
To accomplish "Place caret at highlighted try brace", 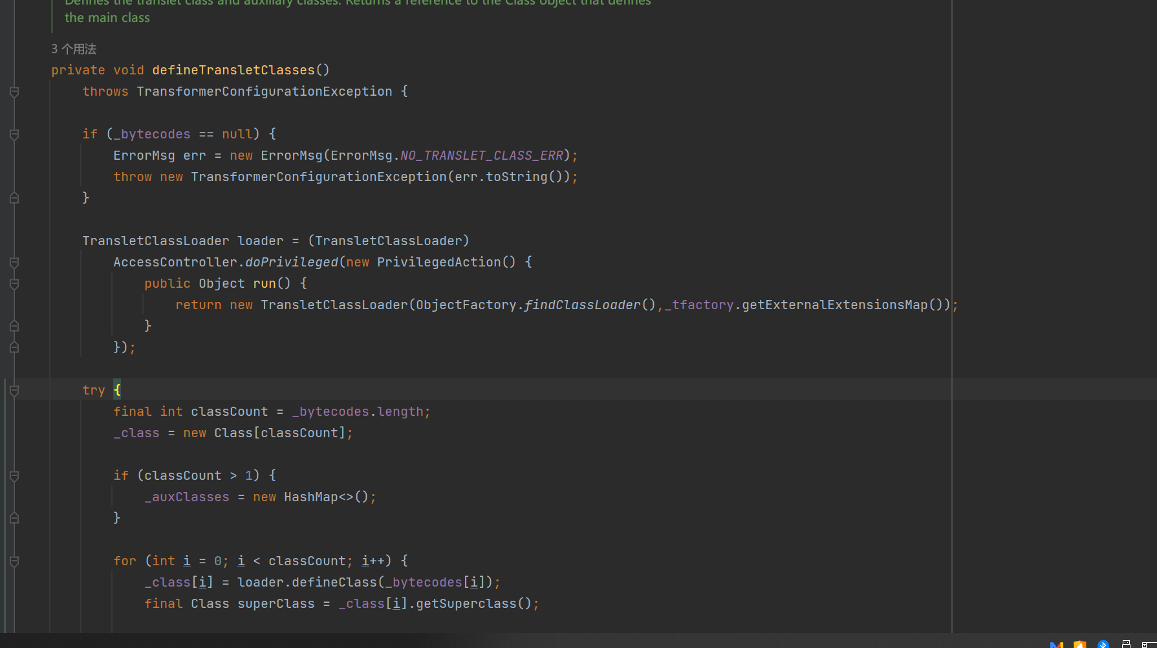I will pyautogui.click(x=117, y=389).
